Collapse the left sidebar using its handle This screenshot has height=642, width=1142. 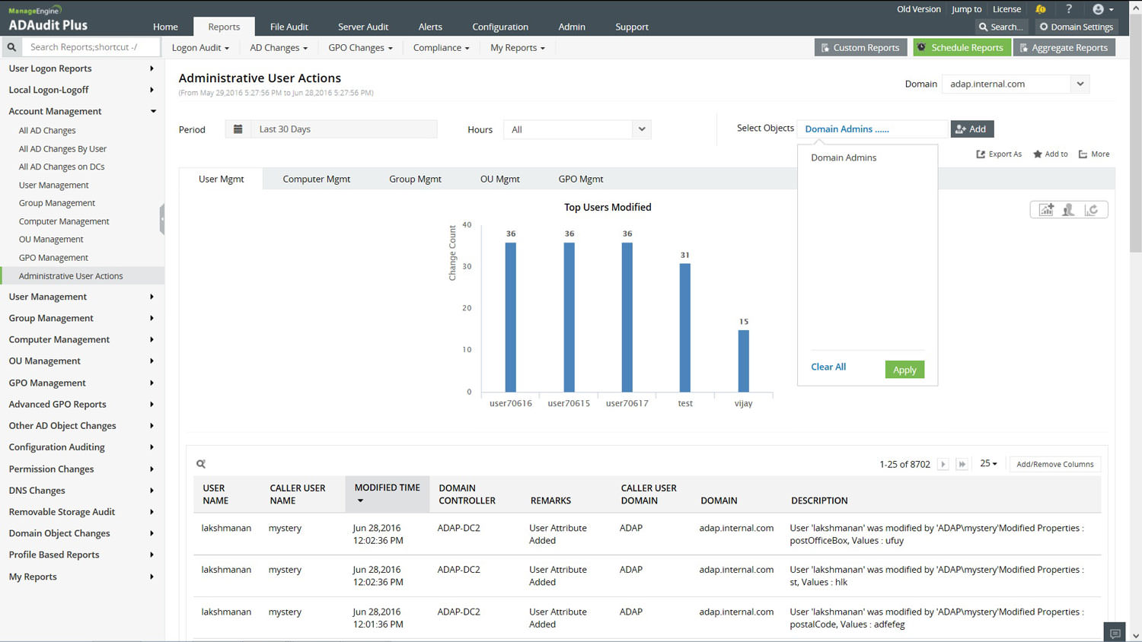[x=162, y=219]
